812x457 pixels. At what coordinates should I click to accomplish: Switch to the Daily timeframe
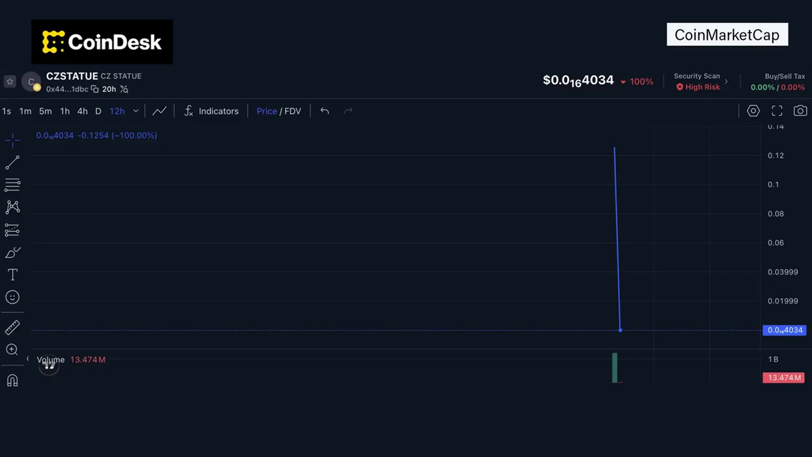(98, 111)
